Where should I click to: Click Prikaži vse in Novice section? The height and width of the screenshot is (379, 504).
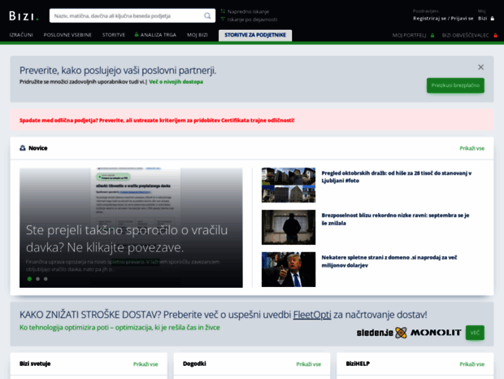[471, 148]
